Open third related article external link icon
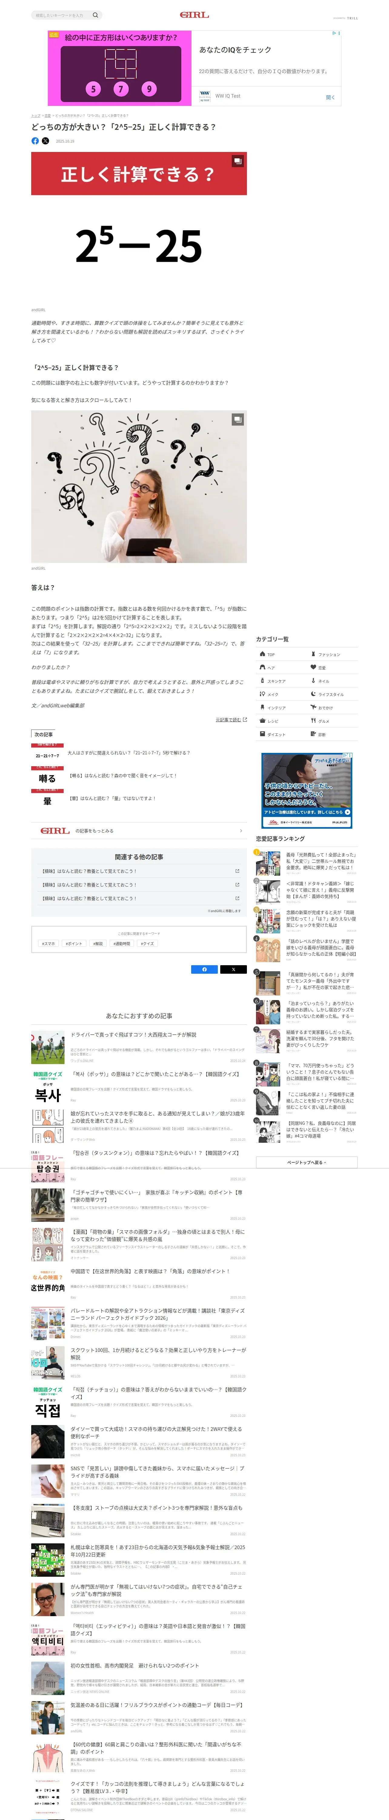389x1820 pixels. coord(237,899)
